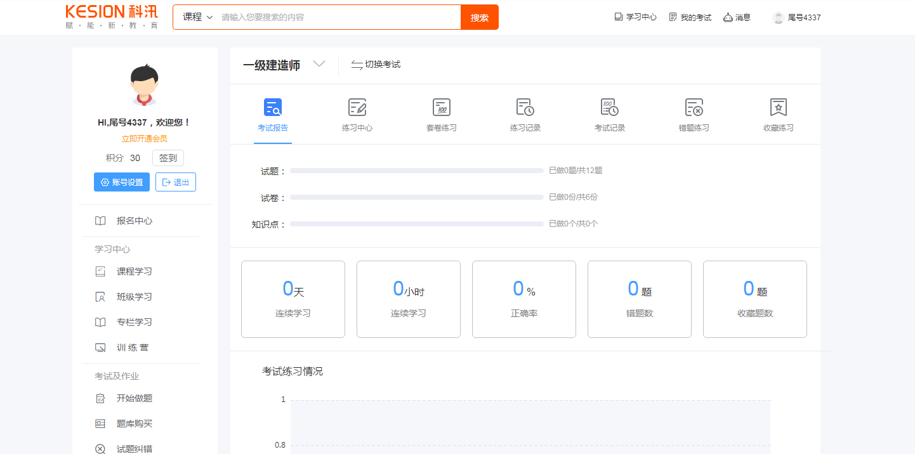Click 切换考试 to switch exams
The height and width of the screenshot is (454, 915).
coord(376,65)
